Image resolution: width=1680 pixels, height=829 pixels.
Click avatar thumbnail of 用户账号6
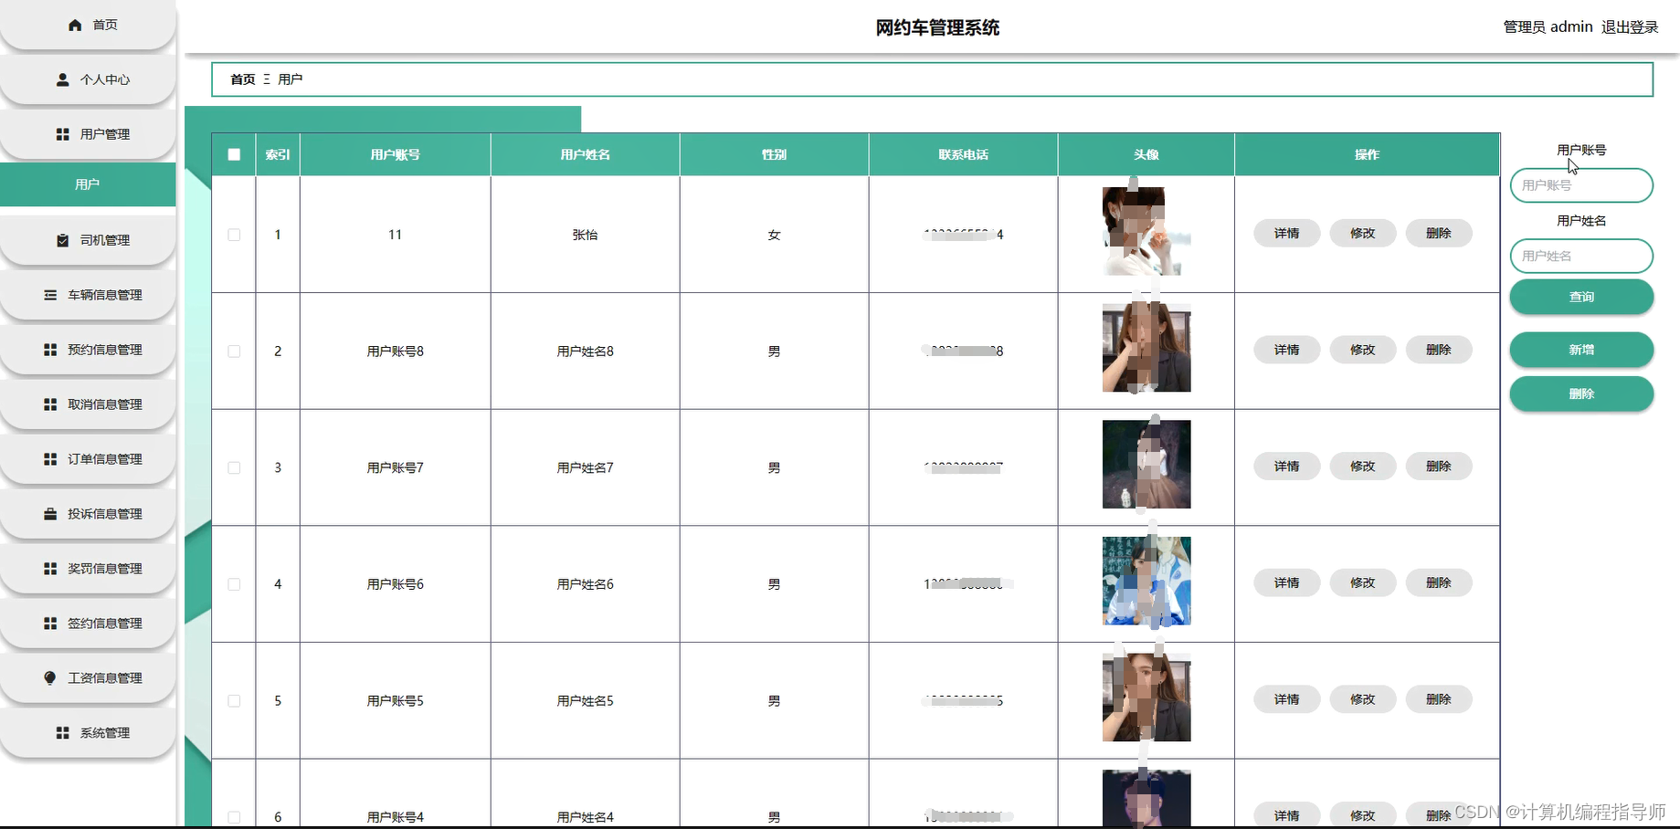(1146, 581)
